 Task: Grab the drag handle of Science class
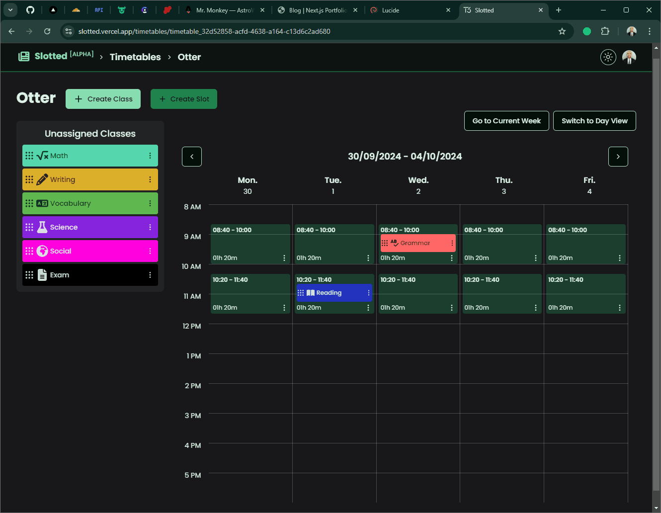point(29,227)
